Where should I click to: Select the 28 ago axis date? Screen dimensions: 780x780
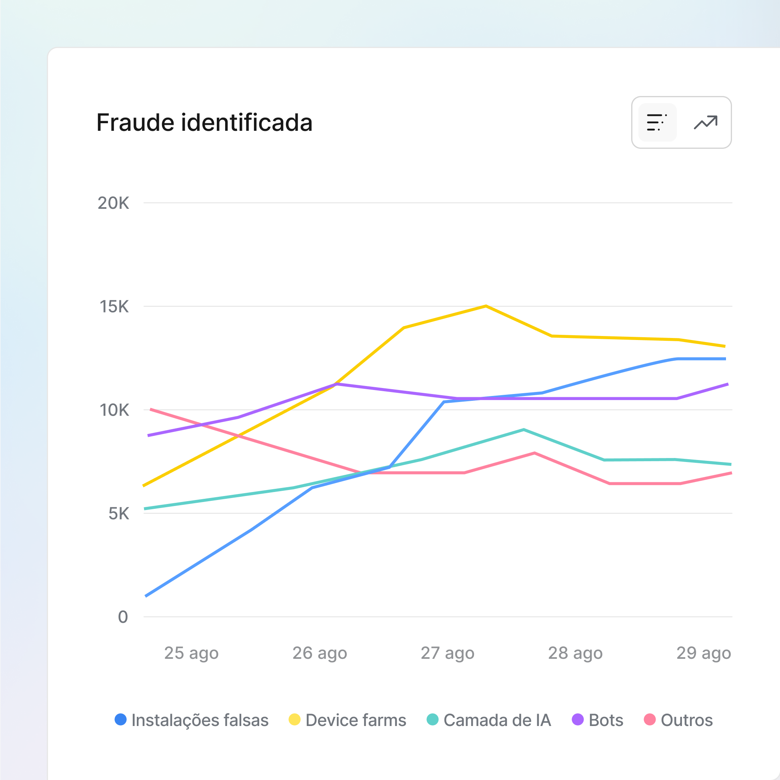click(575, 653)
